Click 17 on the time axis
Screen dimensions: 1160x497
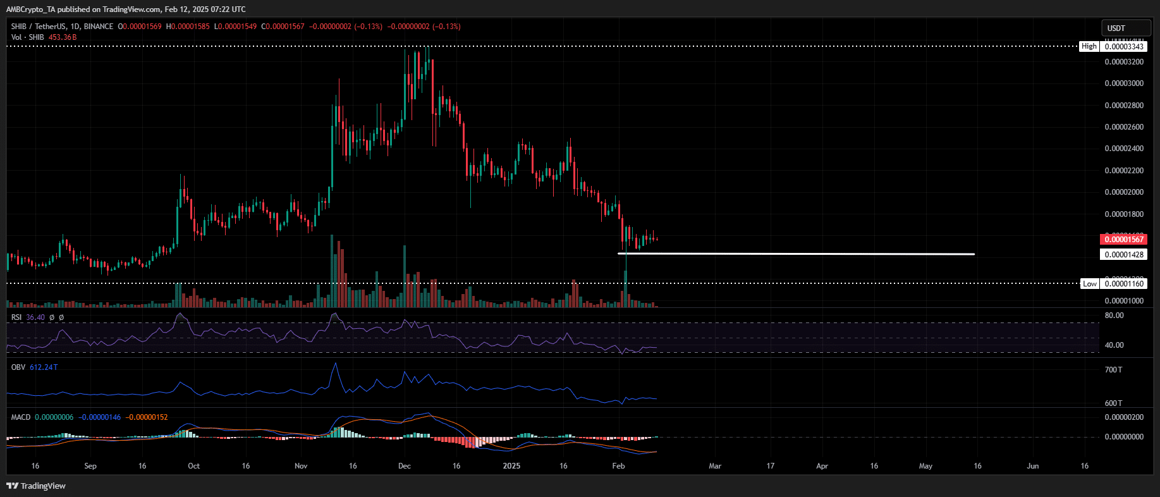coord(771,466)
